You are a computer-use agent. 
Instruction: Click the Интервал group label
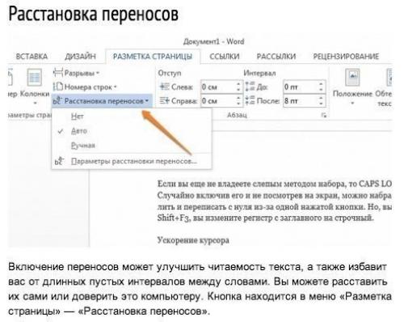point(259,73)
